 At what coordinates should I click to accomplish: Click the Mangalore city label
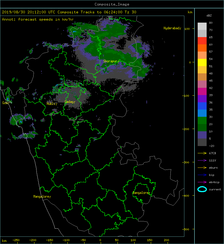click(x=41, y=196)
